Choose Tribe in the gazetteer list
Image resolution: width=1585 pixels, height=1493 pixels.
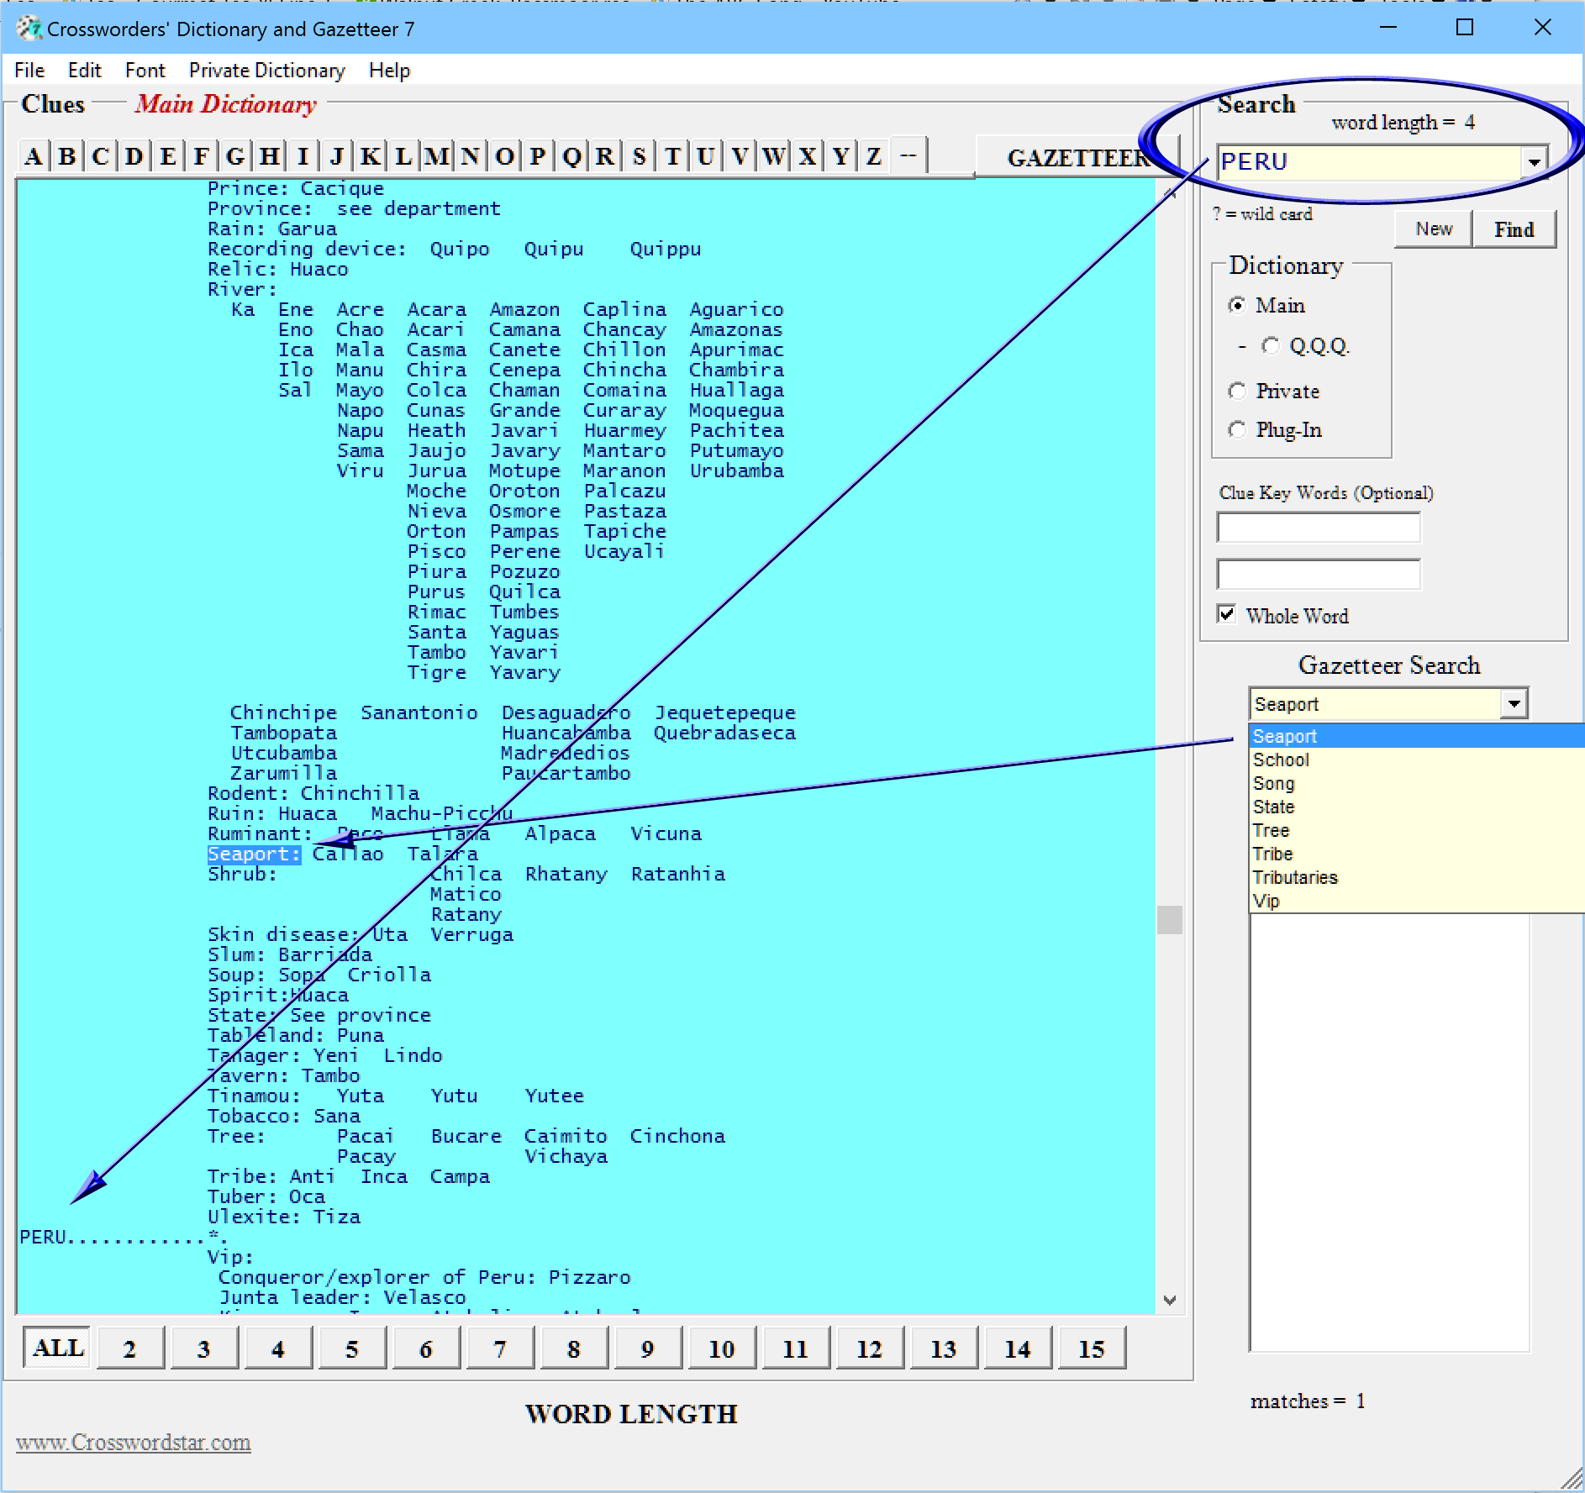coord(1416,854)
